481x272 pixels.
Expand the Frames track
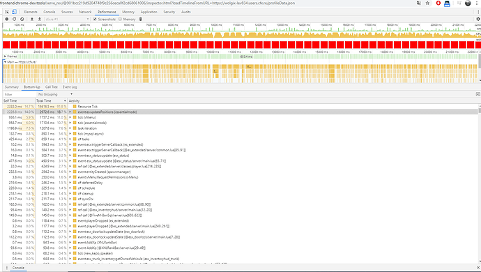[x=5, y=56]
